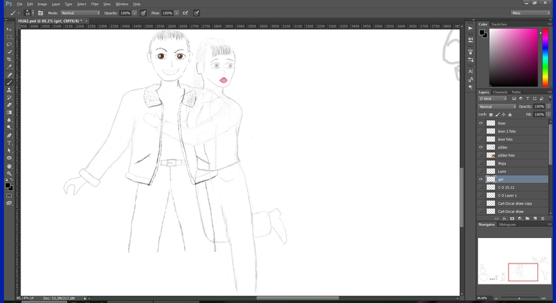The image size is (556, 303).
Task: Select the Healing Brush tool
Action: click(9, 75)
